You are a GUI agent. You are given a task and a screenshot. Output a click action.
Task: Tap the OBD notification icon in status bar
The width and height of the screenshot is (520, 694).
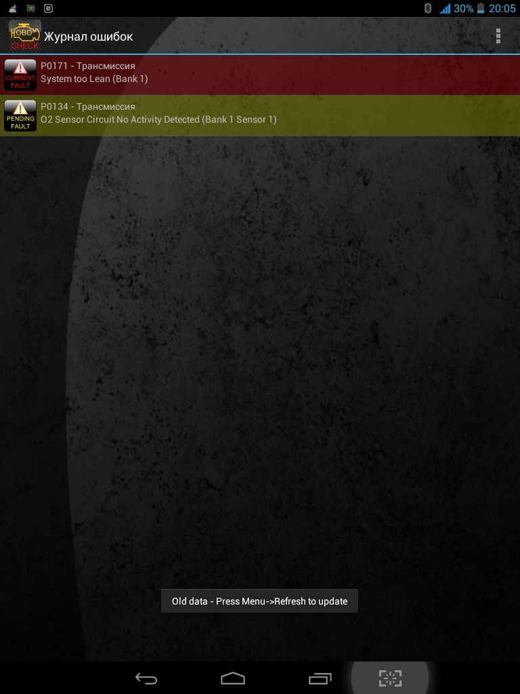pos(30,8)
